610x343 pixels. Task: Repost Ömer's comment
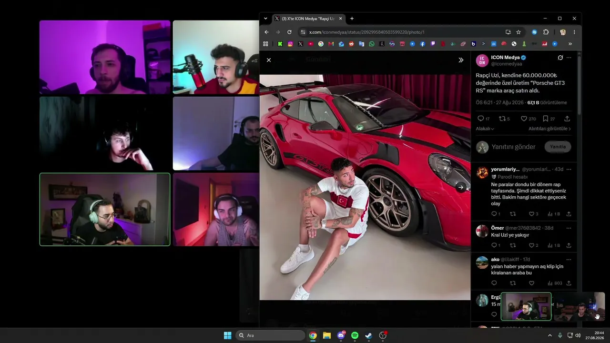tap(513, 245)
